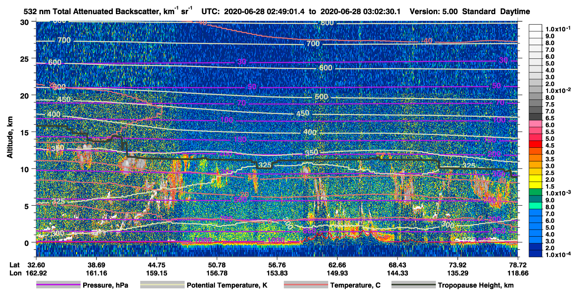Viewport: 575px width, 295px height.
Task: Click the 'Daytime' label in header
Action: (x=515, y=11)
